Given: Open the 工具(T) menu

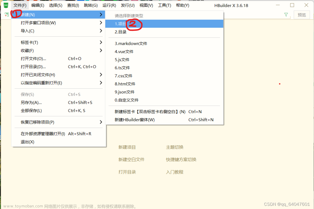Looking at the screenshot, I should 165,5.
